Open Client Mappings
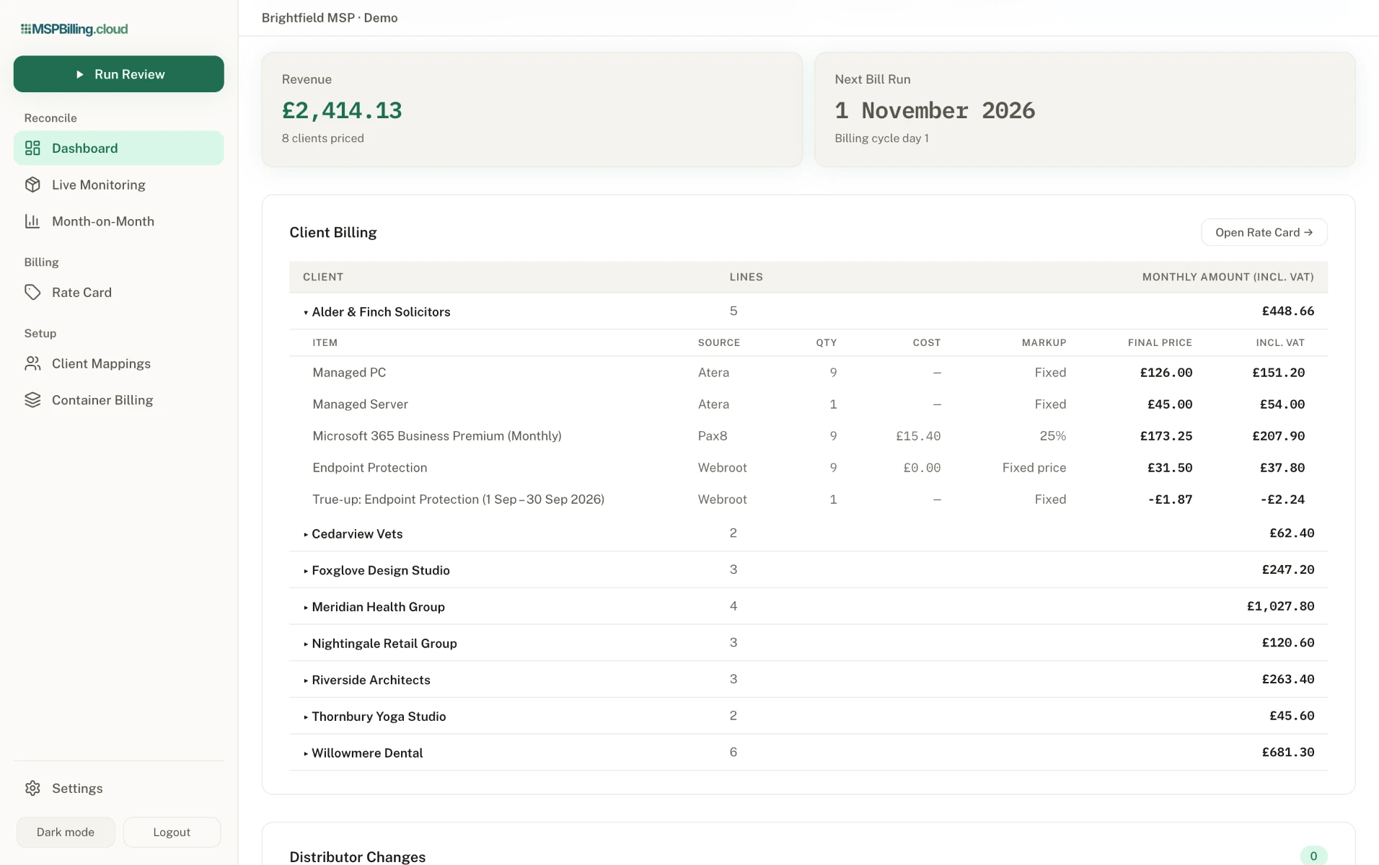This screenshot has width=1379, height=865. tap(118, 363)
